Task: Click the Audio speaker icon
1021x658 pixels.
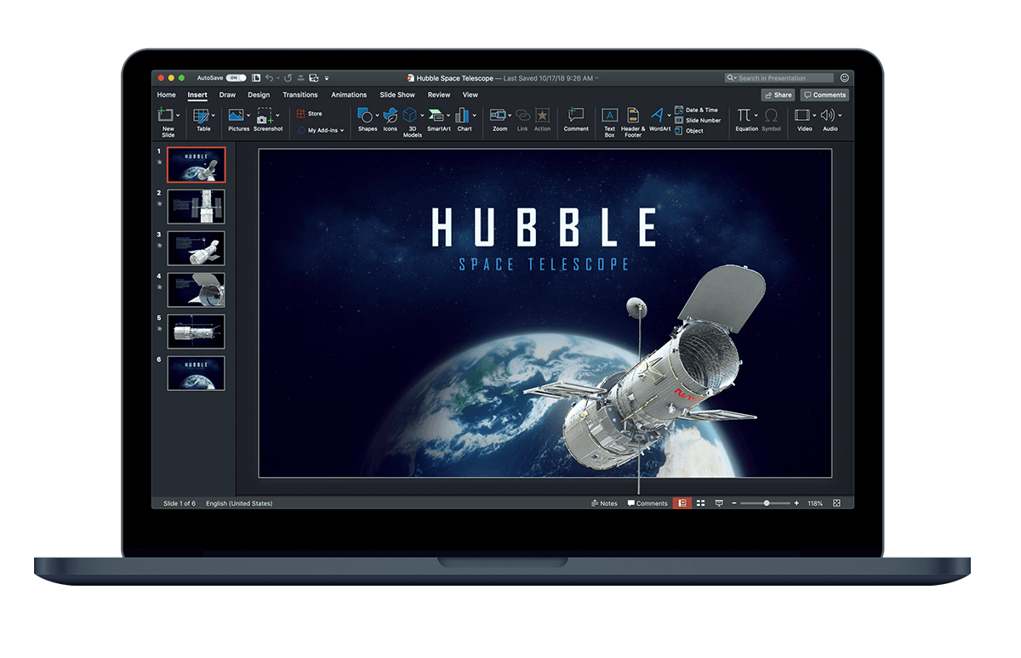Action: (827, 115)
